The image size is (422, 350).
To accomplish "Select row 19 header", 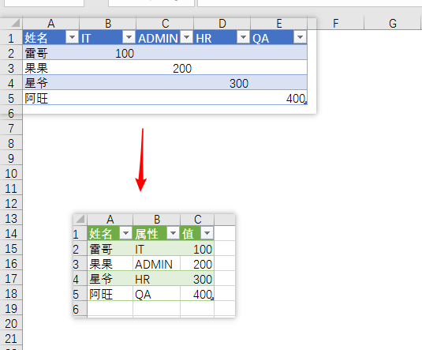I will coord(11,309).
